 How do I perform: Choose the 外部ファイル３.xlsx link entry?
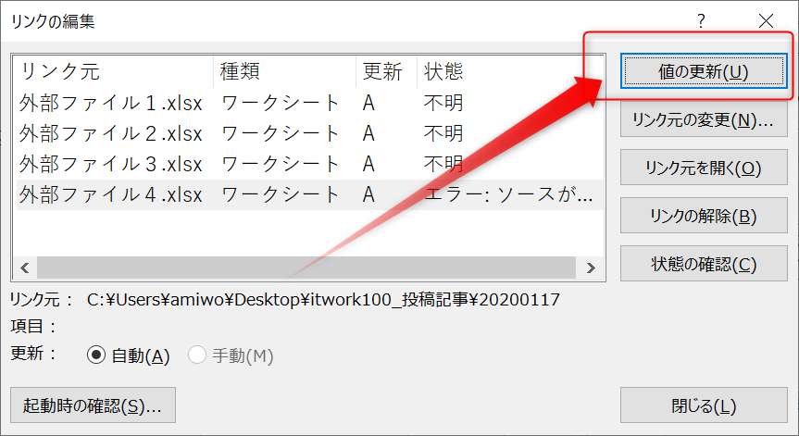[x=111, y=164]
